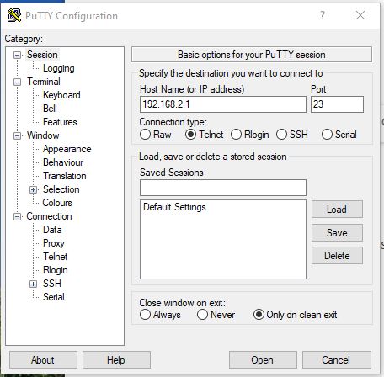Expand the SSH tree node
The image size is (384, 377).
(33, 284)
